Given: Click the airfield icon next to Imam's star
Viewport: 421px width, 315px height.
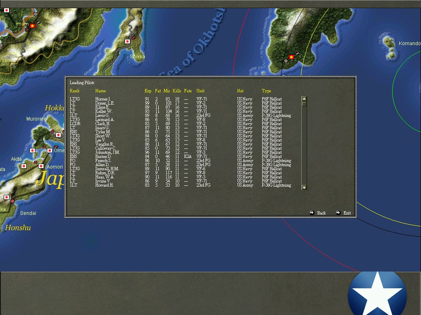Looking at the screenshot, I should (x=39, y=22).
